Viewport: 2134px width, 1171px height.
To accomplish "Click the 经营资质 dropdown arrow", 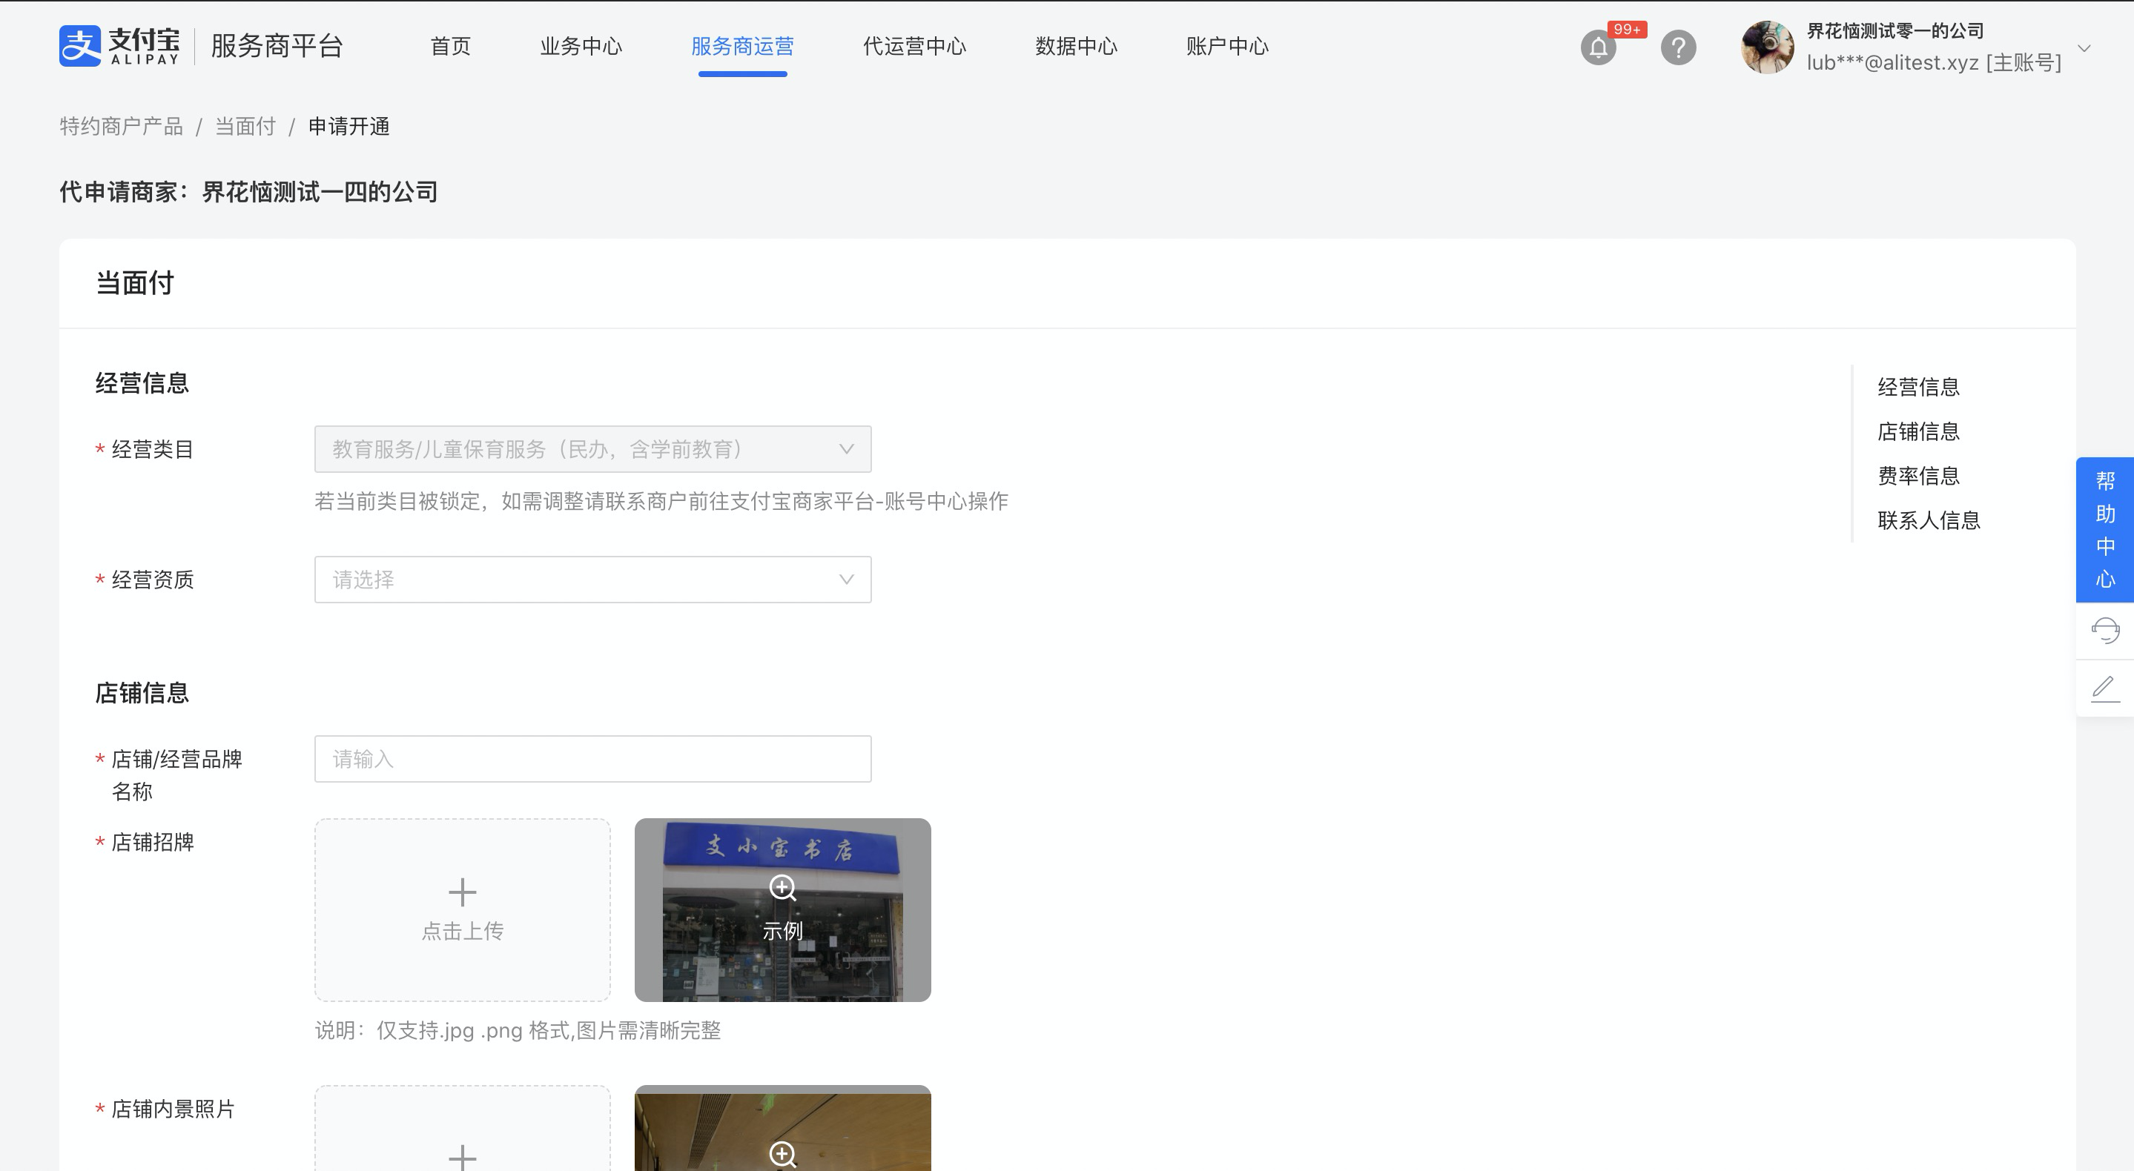I will click(x=846, y=580).
